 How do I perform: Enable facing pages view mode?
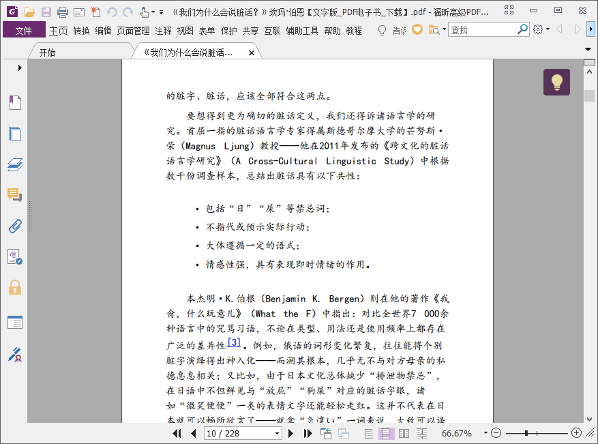tap(404, 433)
